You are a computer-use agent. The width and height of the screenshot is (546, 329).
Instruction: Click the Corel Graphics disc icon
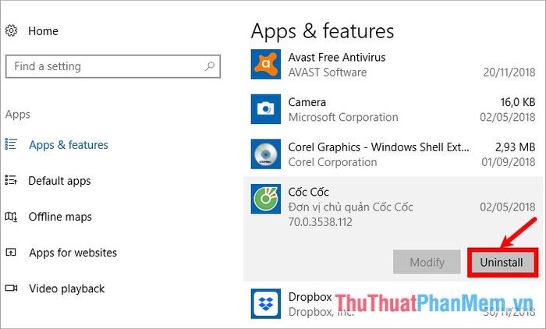pyautogui.click(x=266, y=154)
